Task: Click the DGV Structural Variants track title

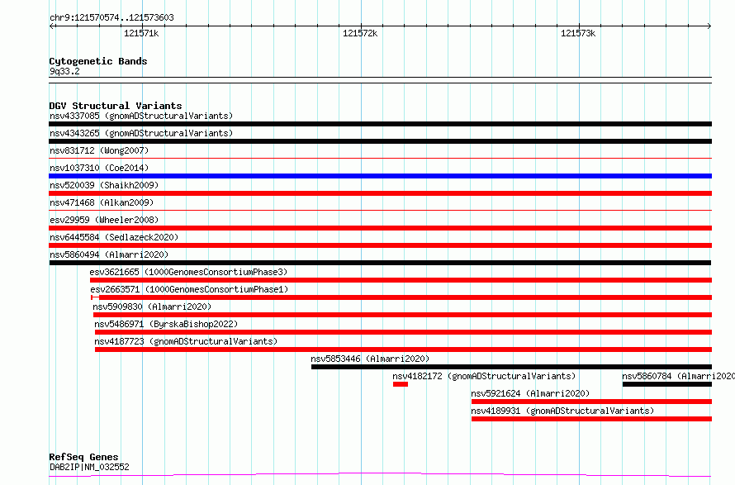Action: coord(116,106)
